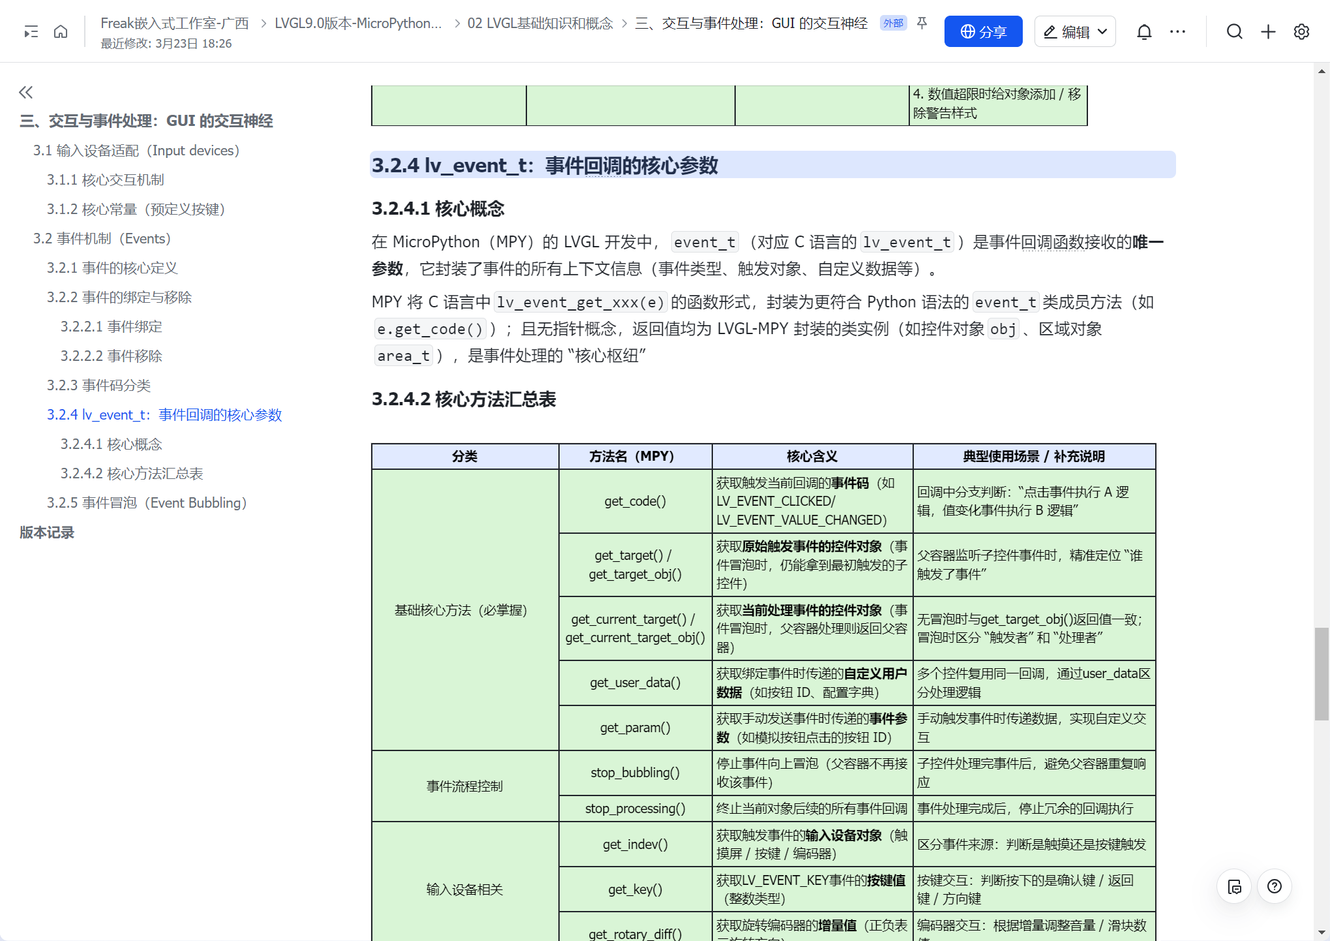Click the 分享 share button
Screen dimensions: 1330x941
[x=983, y=31]
